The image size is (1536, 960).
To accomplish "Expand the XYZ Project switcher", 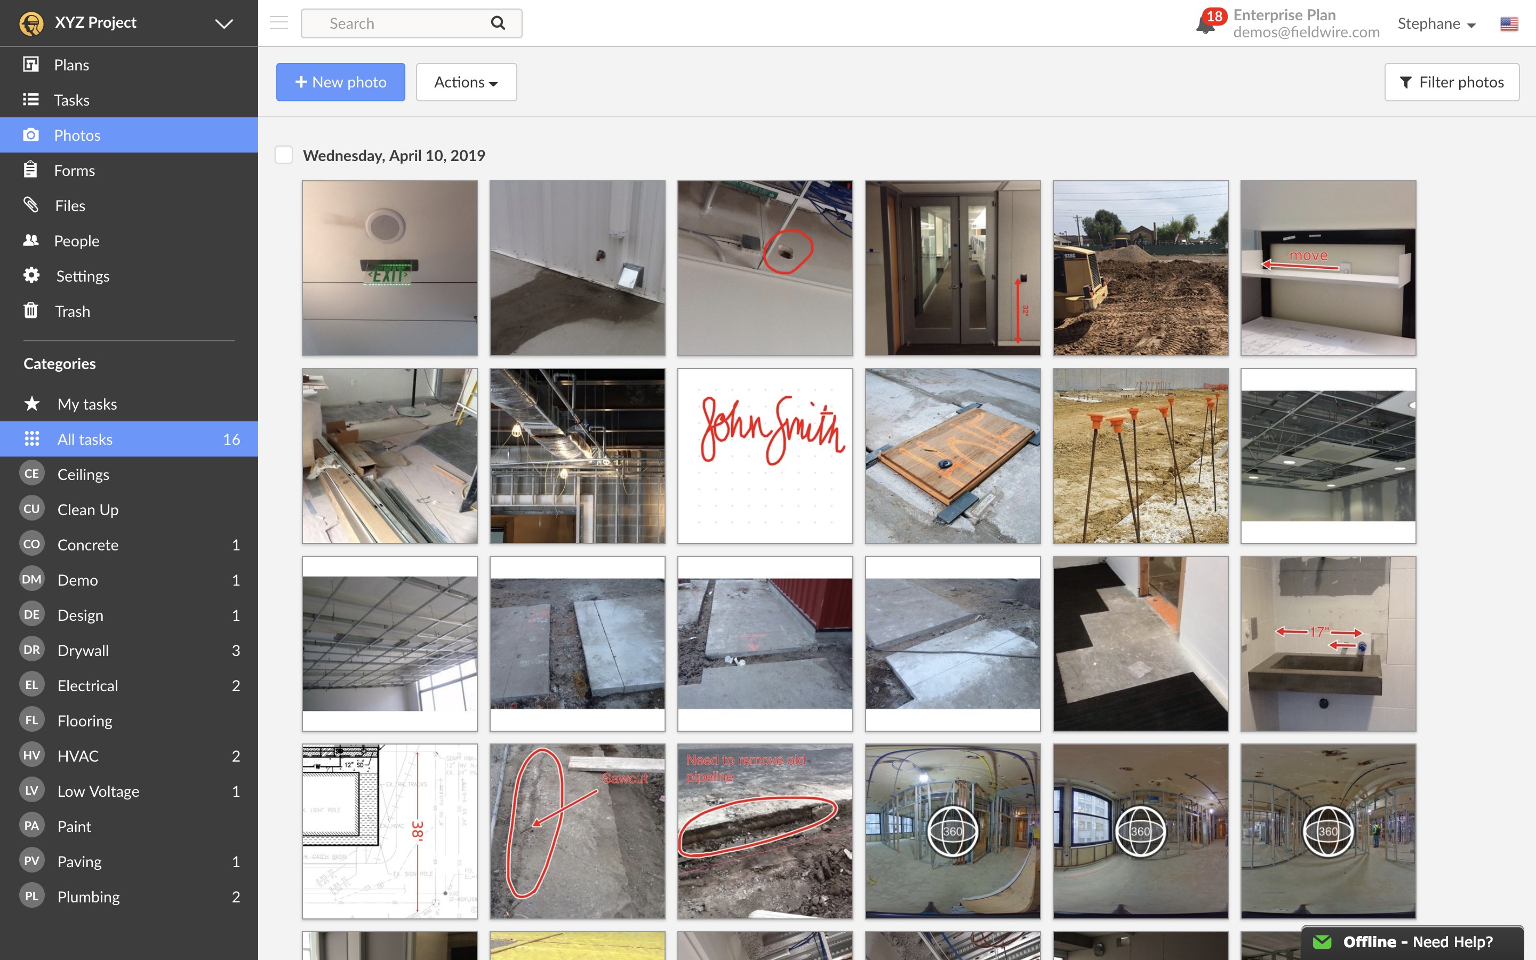I will (x=223, y=23).
